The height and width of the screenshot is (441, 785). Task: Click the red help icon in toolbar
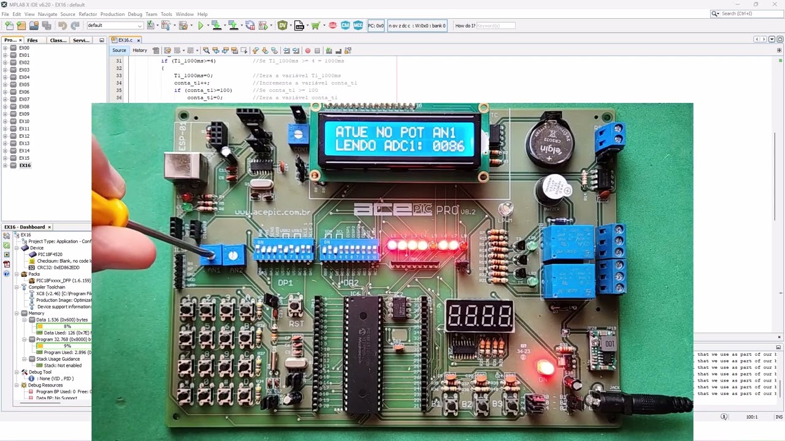(332, 26)
